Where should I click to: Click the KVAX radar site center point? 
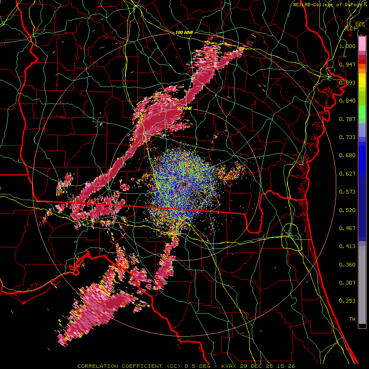184,184
